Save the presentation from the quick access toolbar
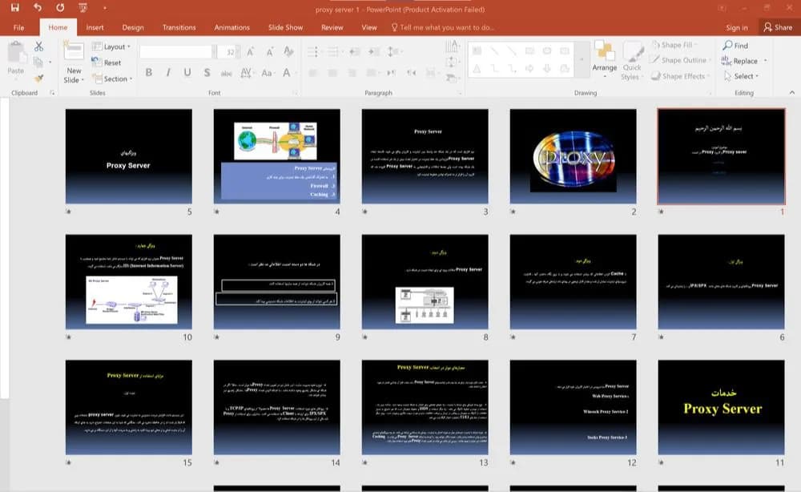Viewport: 801px width, 492px height. tap(14, 8)
